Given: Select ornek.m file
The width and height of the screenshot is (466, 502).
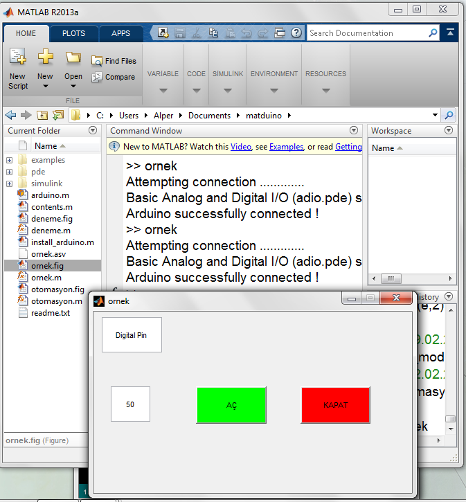Looking at the screenshot, I should coord(46,278).
